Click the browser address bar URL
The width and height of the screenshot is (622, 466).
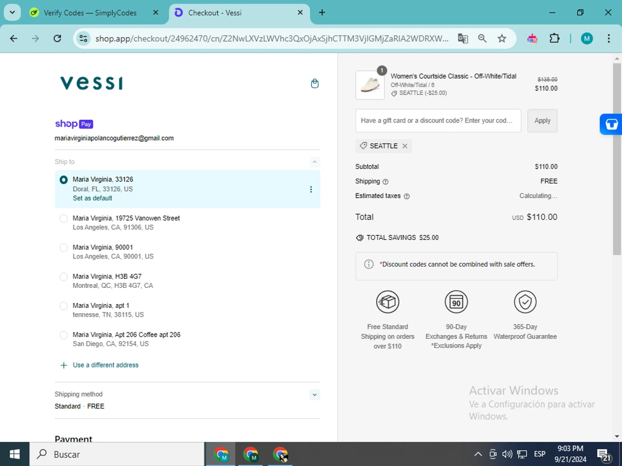(x=272, y=39)
